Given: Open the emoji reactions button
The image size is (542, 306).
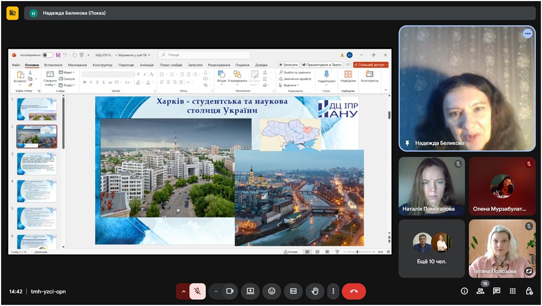Looking at the screenshot, I should click(272, 292).
